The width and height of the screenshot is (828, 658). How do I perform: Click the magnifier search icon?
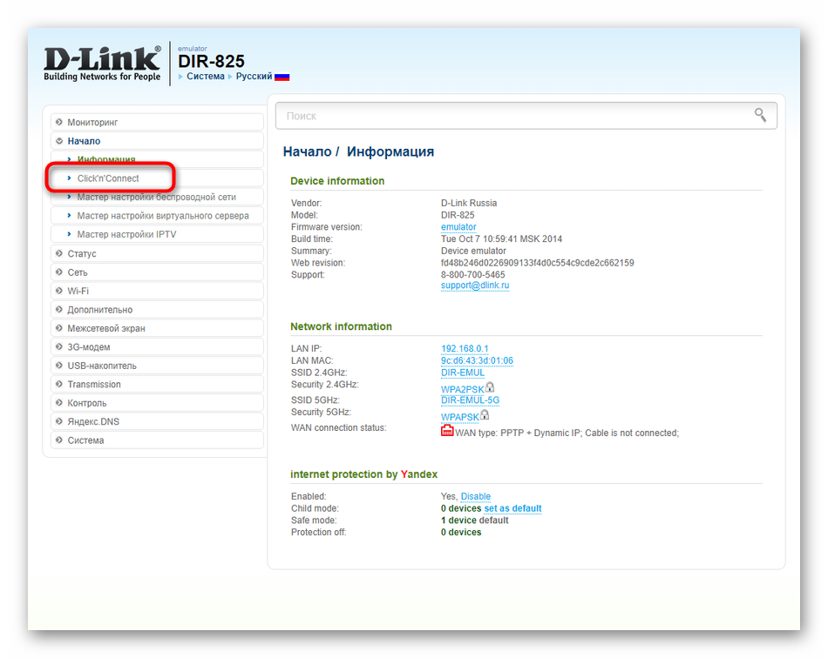coord(760,115)
